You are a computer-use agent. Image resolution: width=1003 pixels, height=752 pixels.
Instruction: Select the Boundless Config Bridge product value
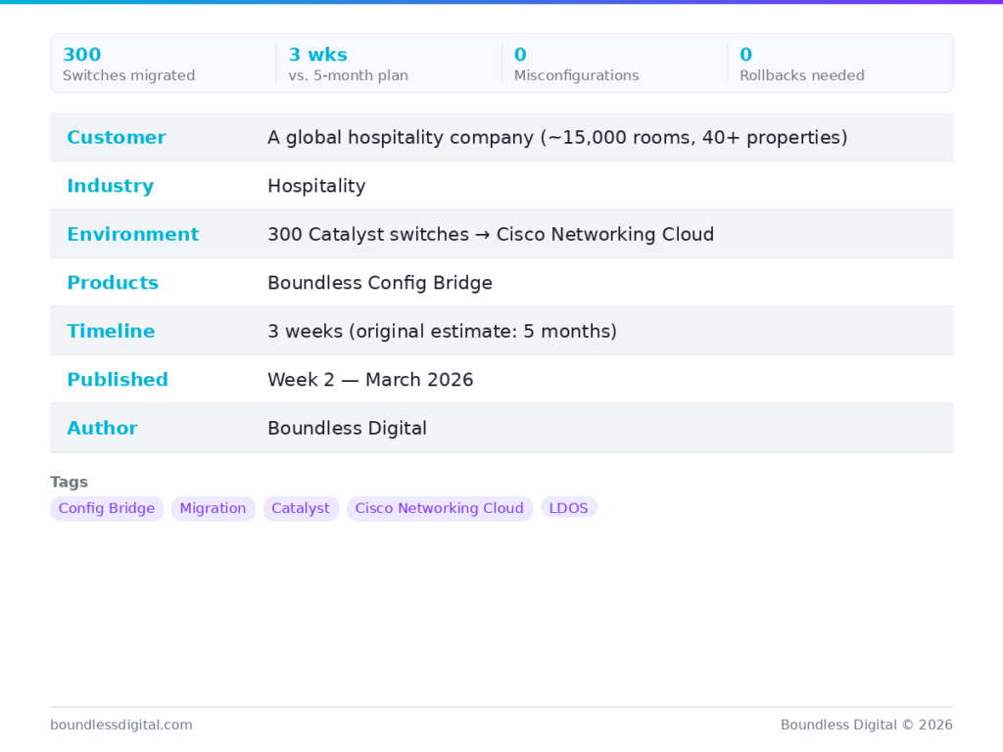380,283
